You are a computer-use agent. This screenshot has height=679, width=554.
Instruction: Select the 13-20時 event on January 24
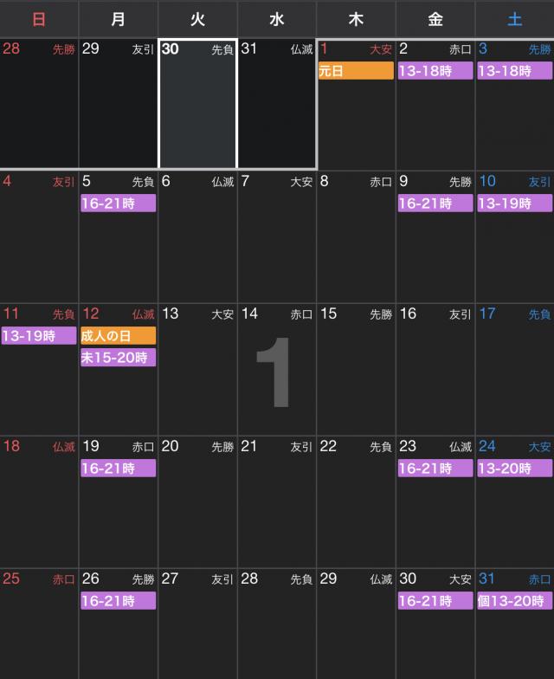tap(513, 469)
